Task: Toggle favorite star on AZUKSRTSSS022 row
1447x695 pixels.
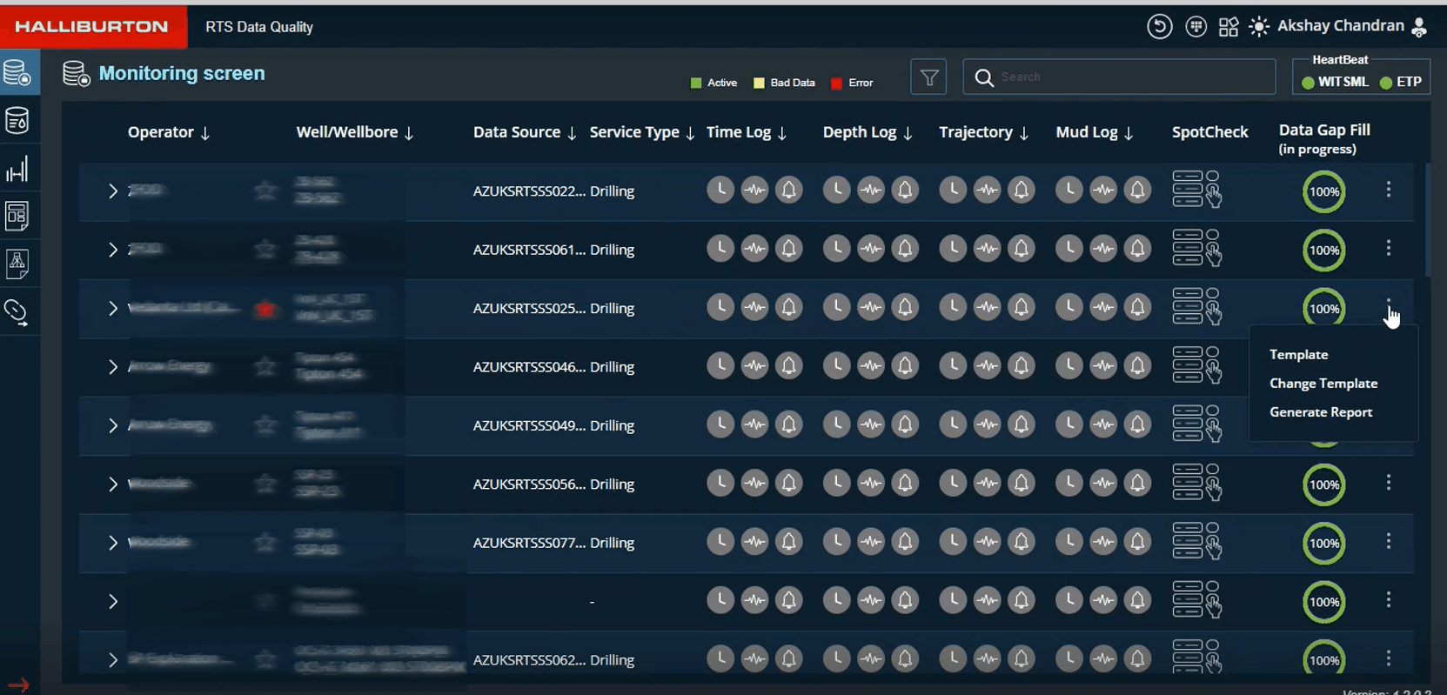Action: [265, 190]
